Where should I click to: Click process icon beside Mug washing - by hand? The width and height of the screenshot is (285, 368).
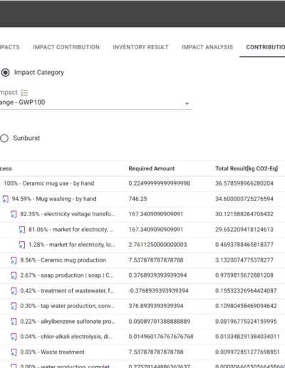point(6,199)
